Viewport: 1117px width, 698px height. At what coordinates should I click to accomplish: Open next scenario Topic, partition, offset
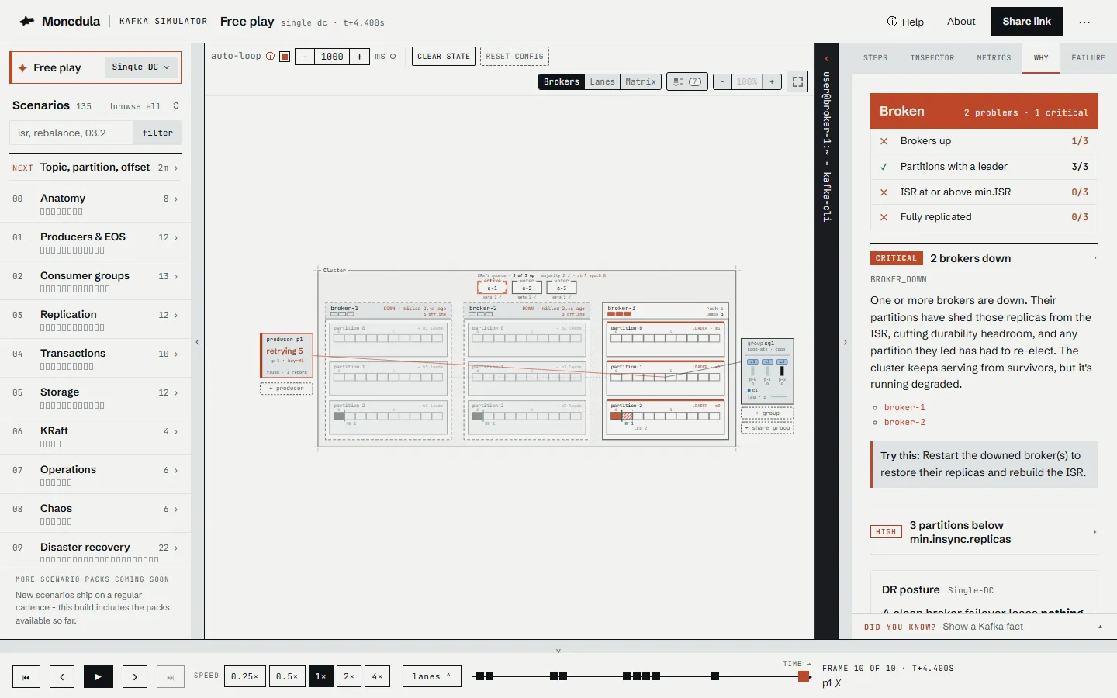click(x=95, y=168)
